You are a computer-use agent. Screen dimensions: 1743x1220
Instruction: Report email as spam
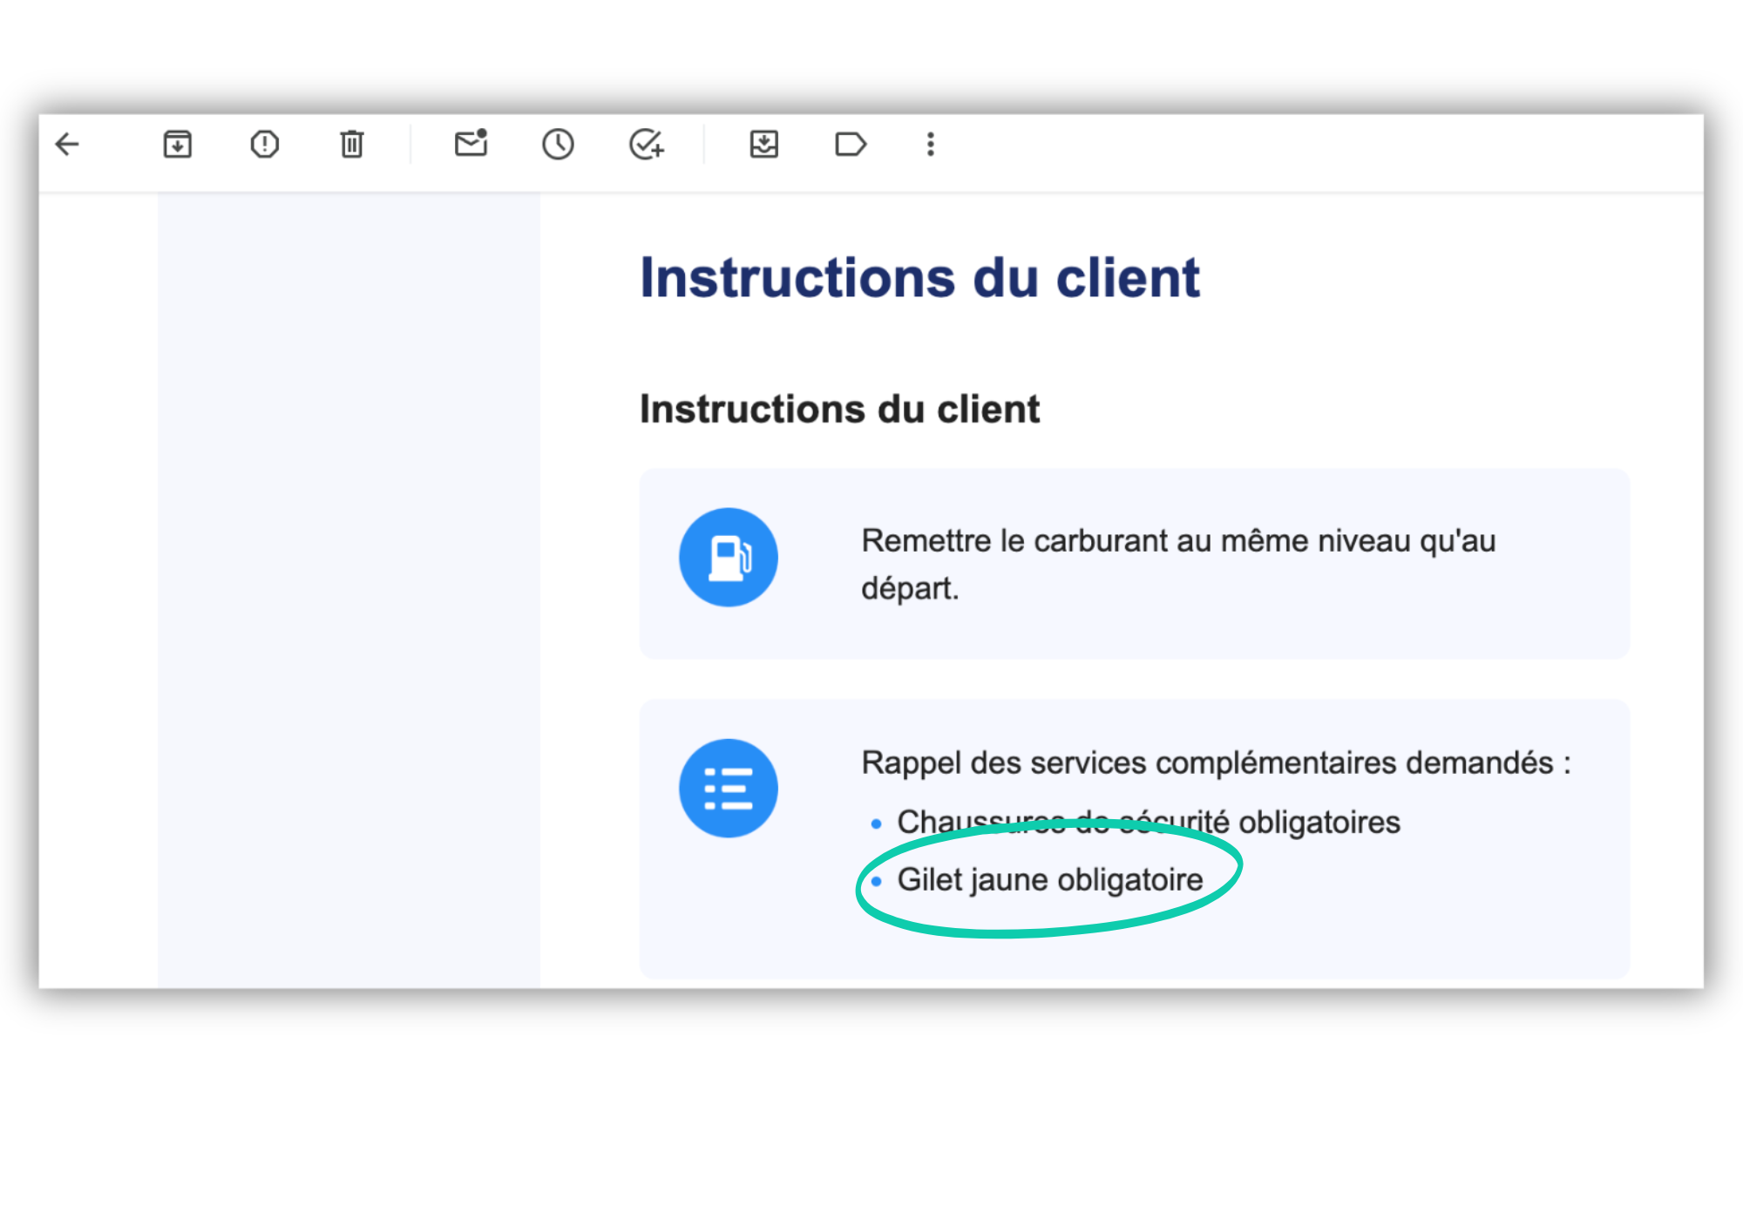(265, 144)
